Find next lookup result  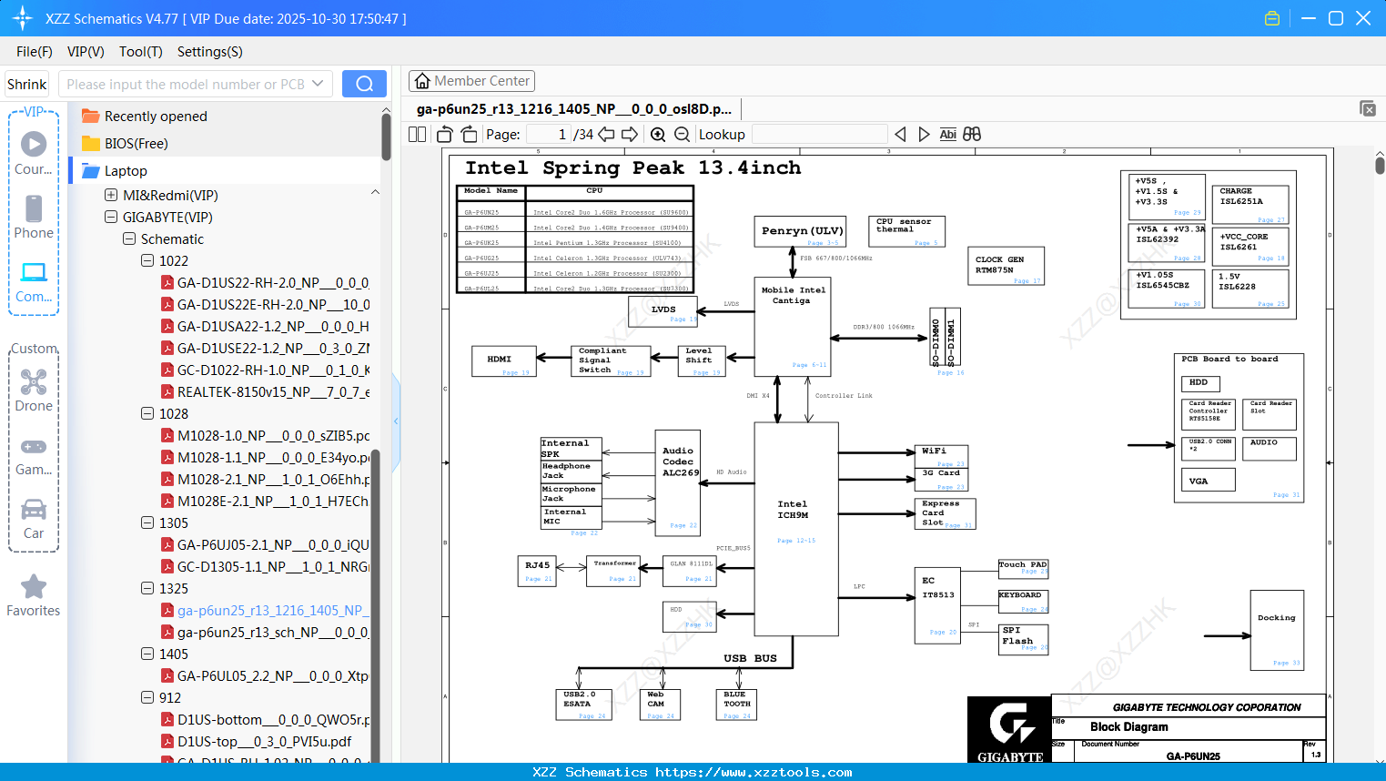(924, 135)
